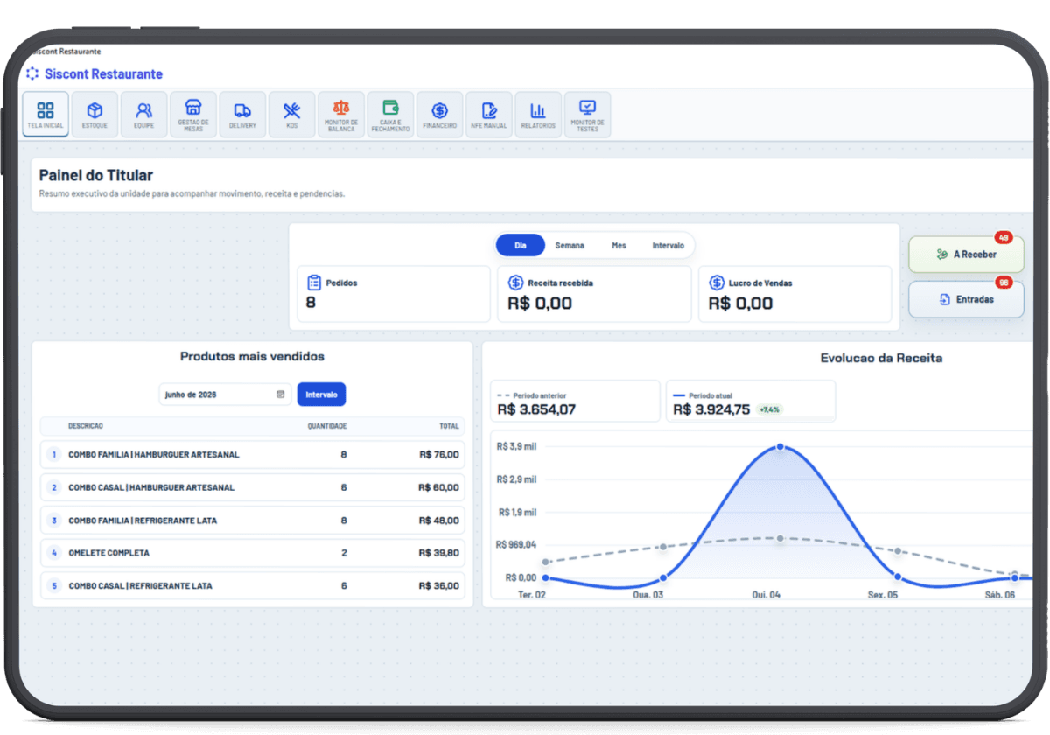
Task: Click the A Receber button
Action: pos(966,255)
